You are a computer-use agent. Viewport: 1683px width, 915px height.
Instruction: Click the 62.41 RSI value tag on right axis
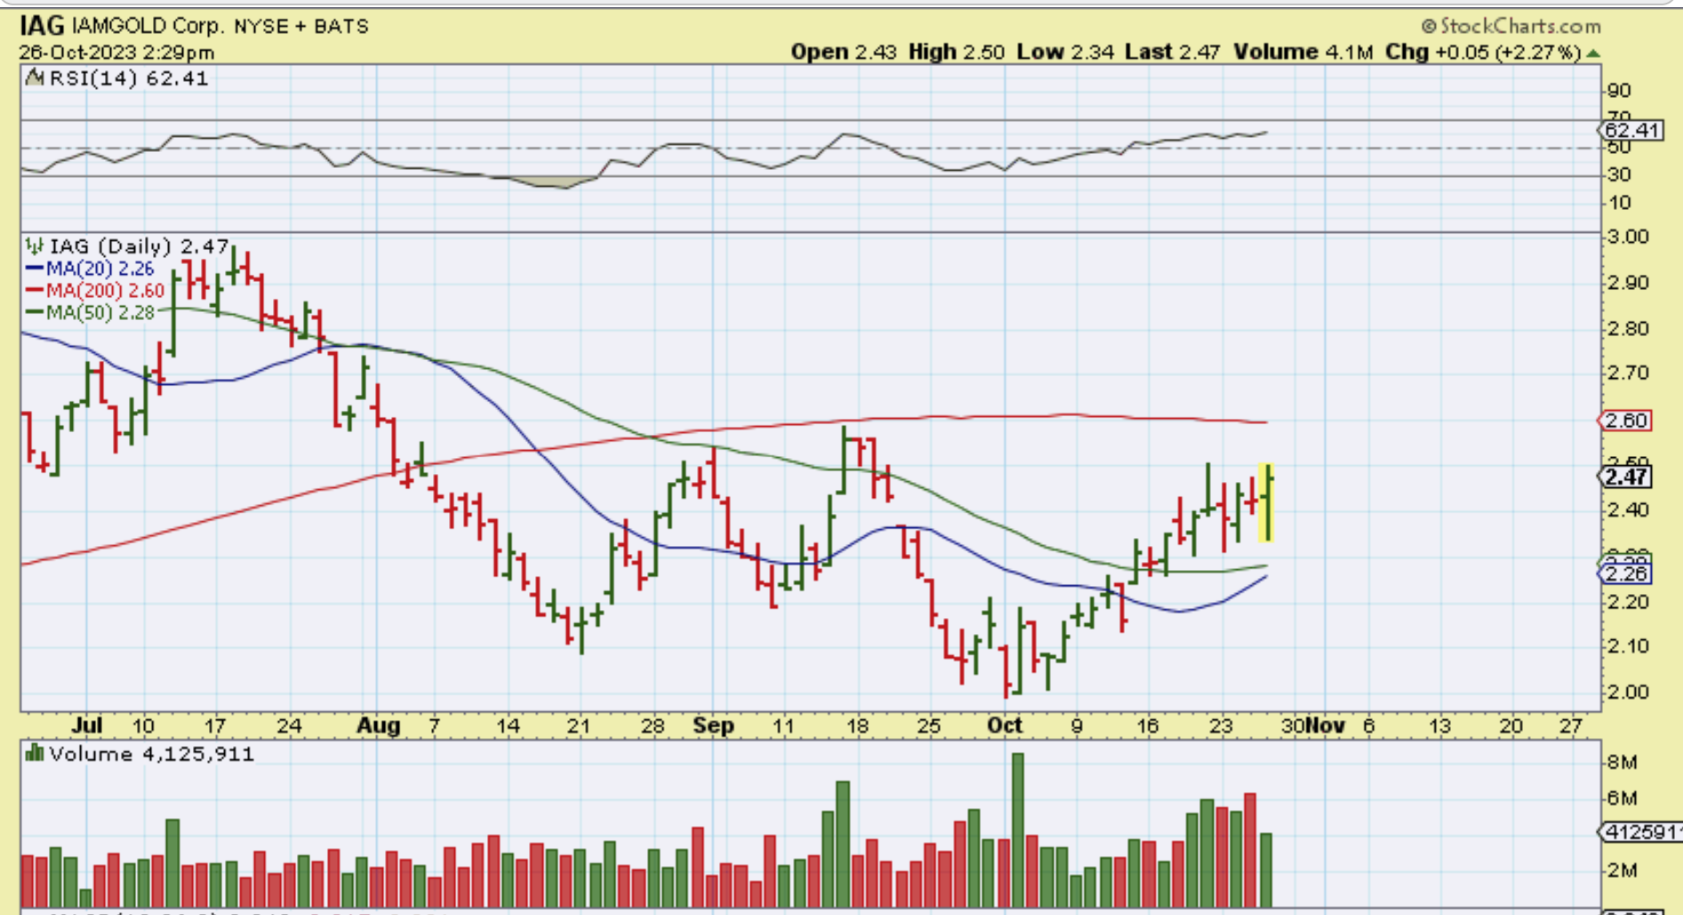coord(1631,131)
